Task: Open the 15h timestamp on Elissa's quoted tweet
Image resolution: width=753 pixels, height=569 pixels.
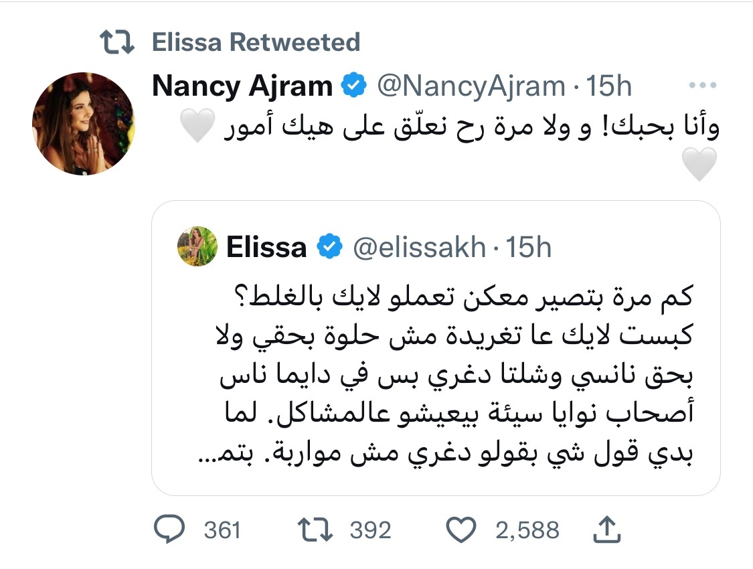Action: tap(529, 247)
